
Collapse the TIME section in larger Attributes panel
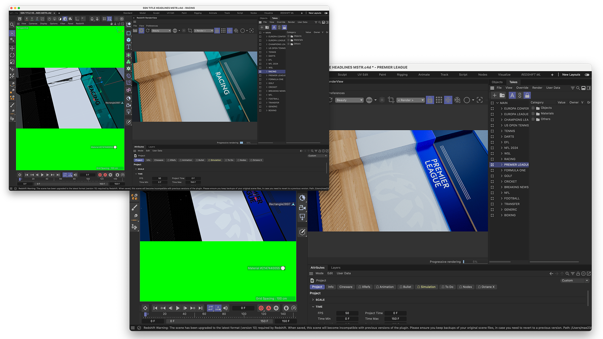pyautogui.click(x=313, y=307)
